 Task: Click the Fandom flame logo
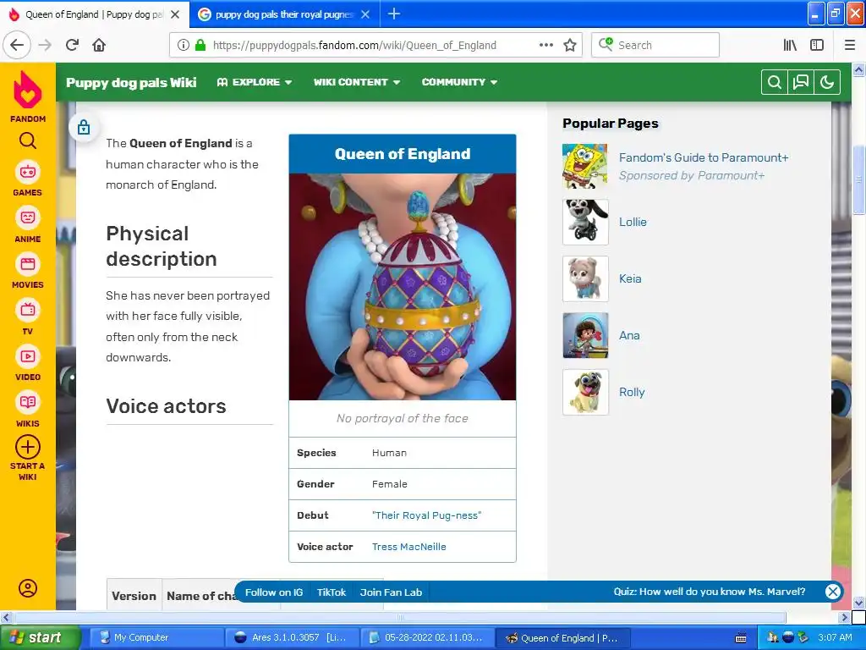point(28,91)
